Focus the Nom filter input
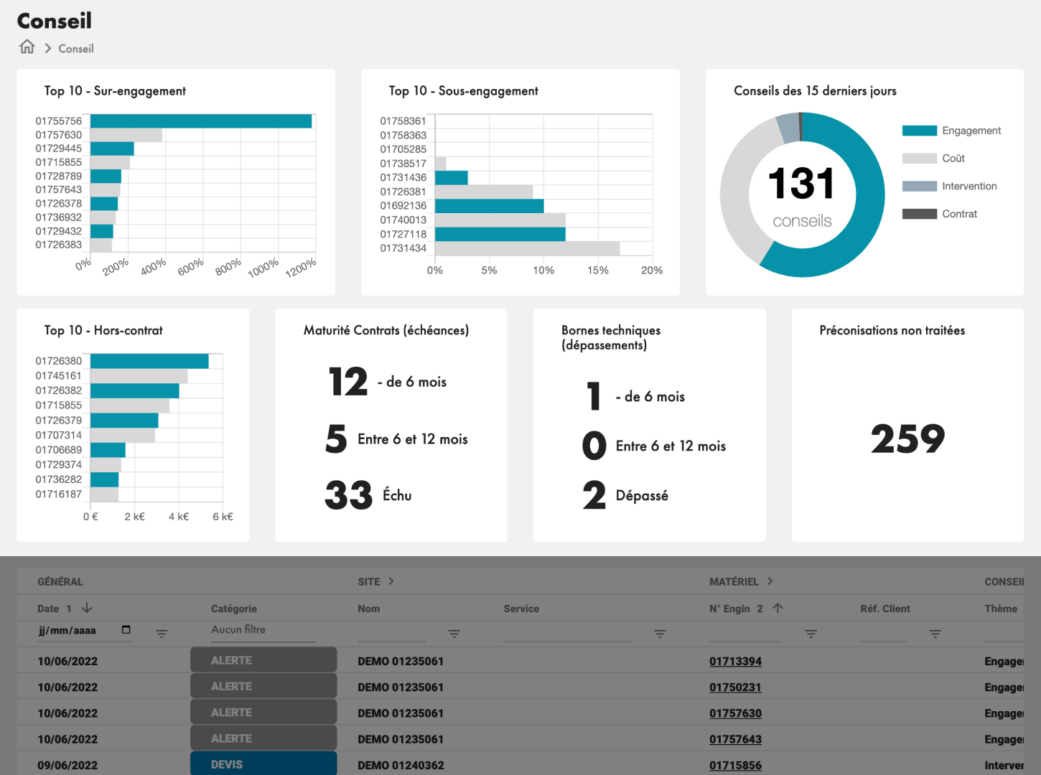This screenshot has width=1041, height=775. click(x=391, y=633)
